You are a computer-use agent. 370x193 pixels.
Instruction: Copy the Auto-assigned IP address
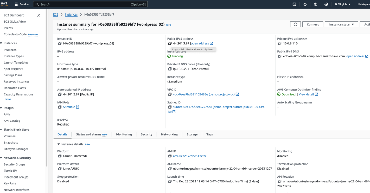60,94
